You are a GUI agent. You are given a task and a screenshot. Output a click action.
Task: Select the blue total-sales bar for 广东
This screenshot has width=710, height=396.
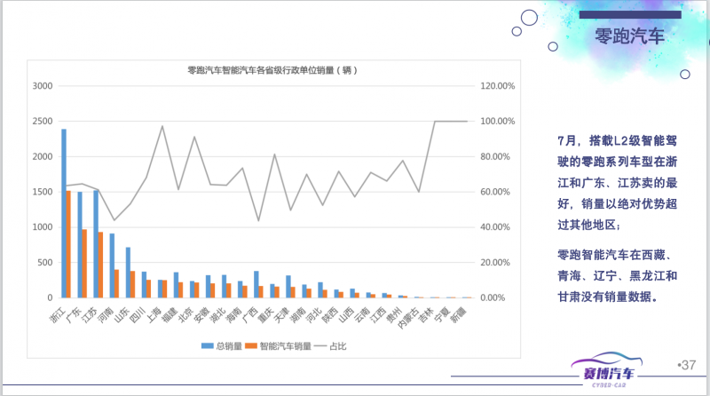(x=80, y=245)
